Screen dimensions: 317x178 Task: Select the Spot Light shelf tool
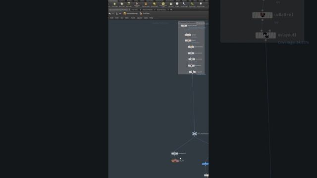[x=122, y=4]
